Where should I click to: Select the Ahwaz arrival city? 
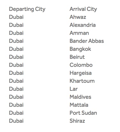coord(78,17)
